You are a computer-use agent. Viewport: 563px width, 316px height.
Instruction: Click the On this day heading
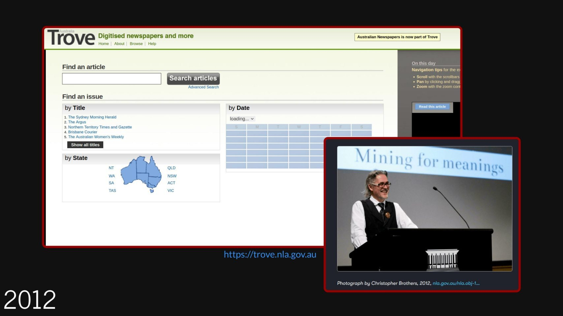click(423, 63)
